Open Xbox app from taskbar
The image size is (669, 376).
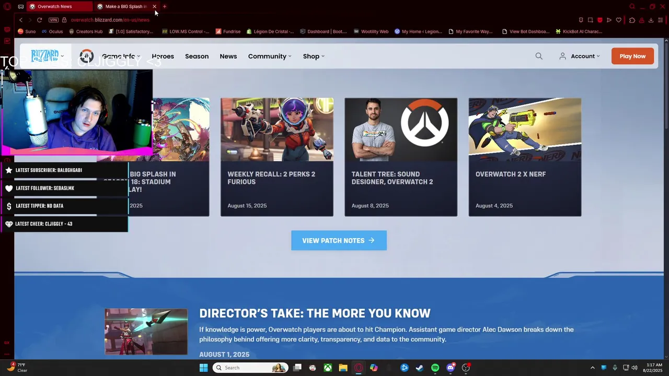tap(328, 368)
